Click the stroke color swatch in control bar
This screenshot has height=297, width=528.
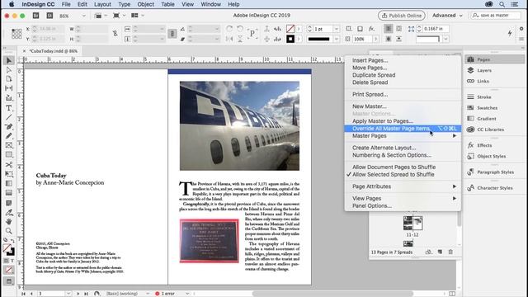tap(290, 39)
